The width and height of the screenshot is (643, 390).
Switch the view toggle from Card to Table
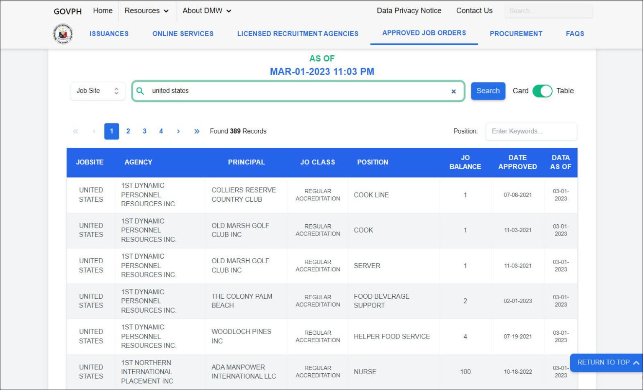543,91
